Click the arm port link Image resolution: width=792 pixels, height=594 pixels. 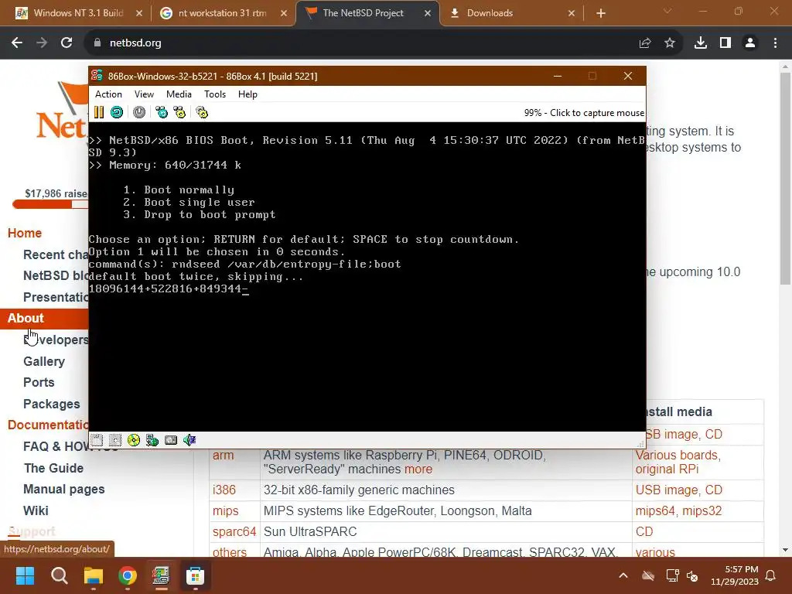point(223,455)
